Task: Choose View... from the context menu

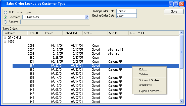Action: 143,74
